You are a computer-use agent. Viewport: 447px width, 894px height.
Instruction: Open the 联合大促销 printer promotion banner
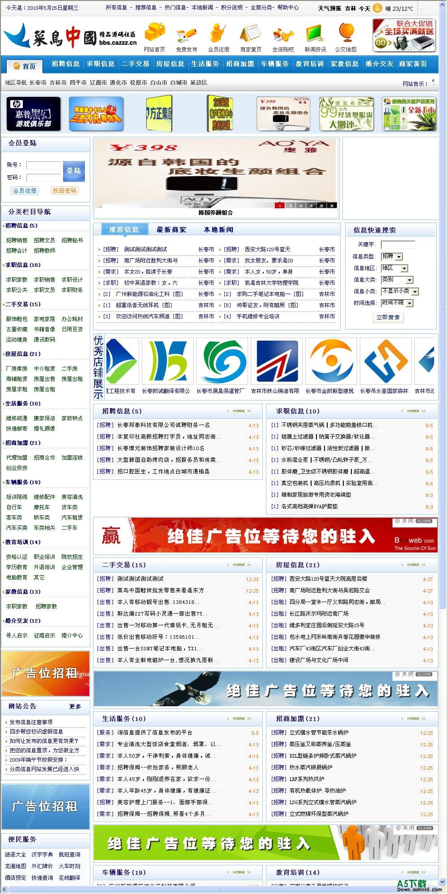(x=404, y=35)
